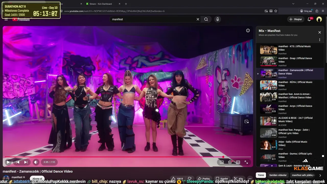327x184 pixels.
Task: Skip to the next video in the mix
Action: point(26,162)
